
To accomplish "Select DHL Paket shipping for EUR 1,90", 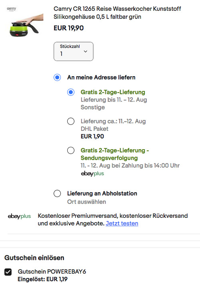I will 71,121.
